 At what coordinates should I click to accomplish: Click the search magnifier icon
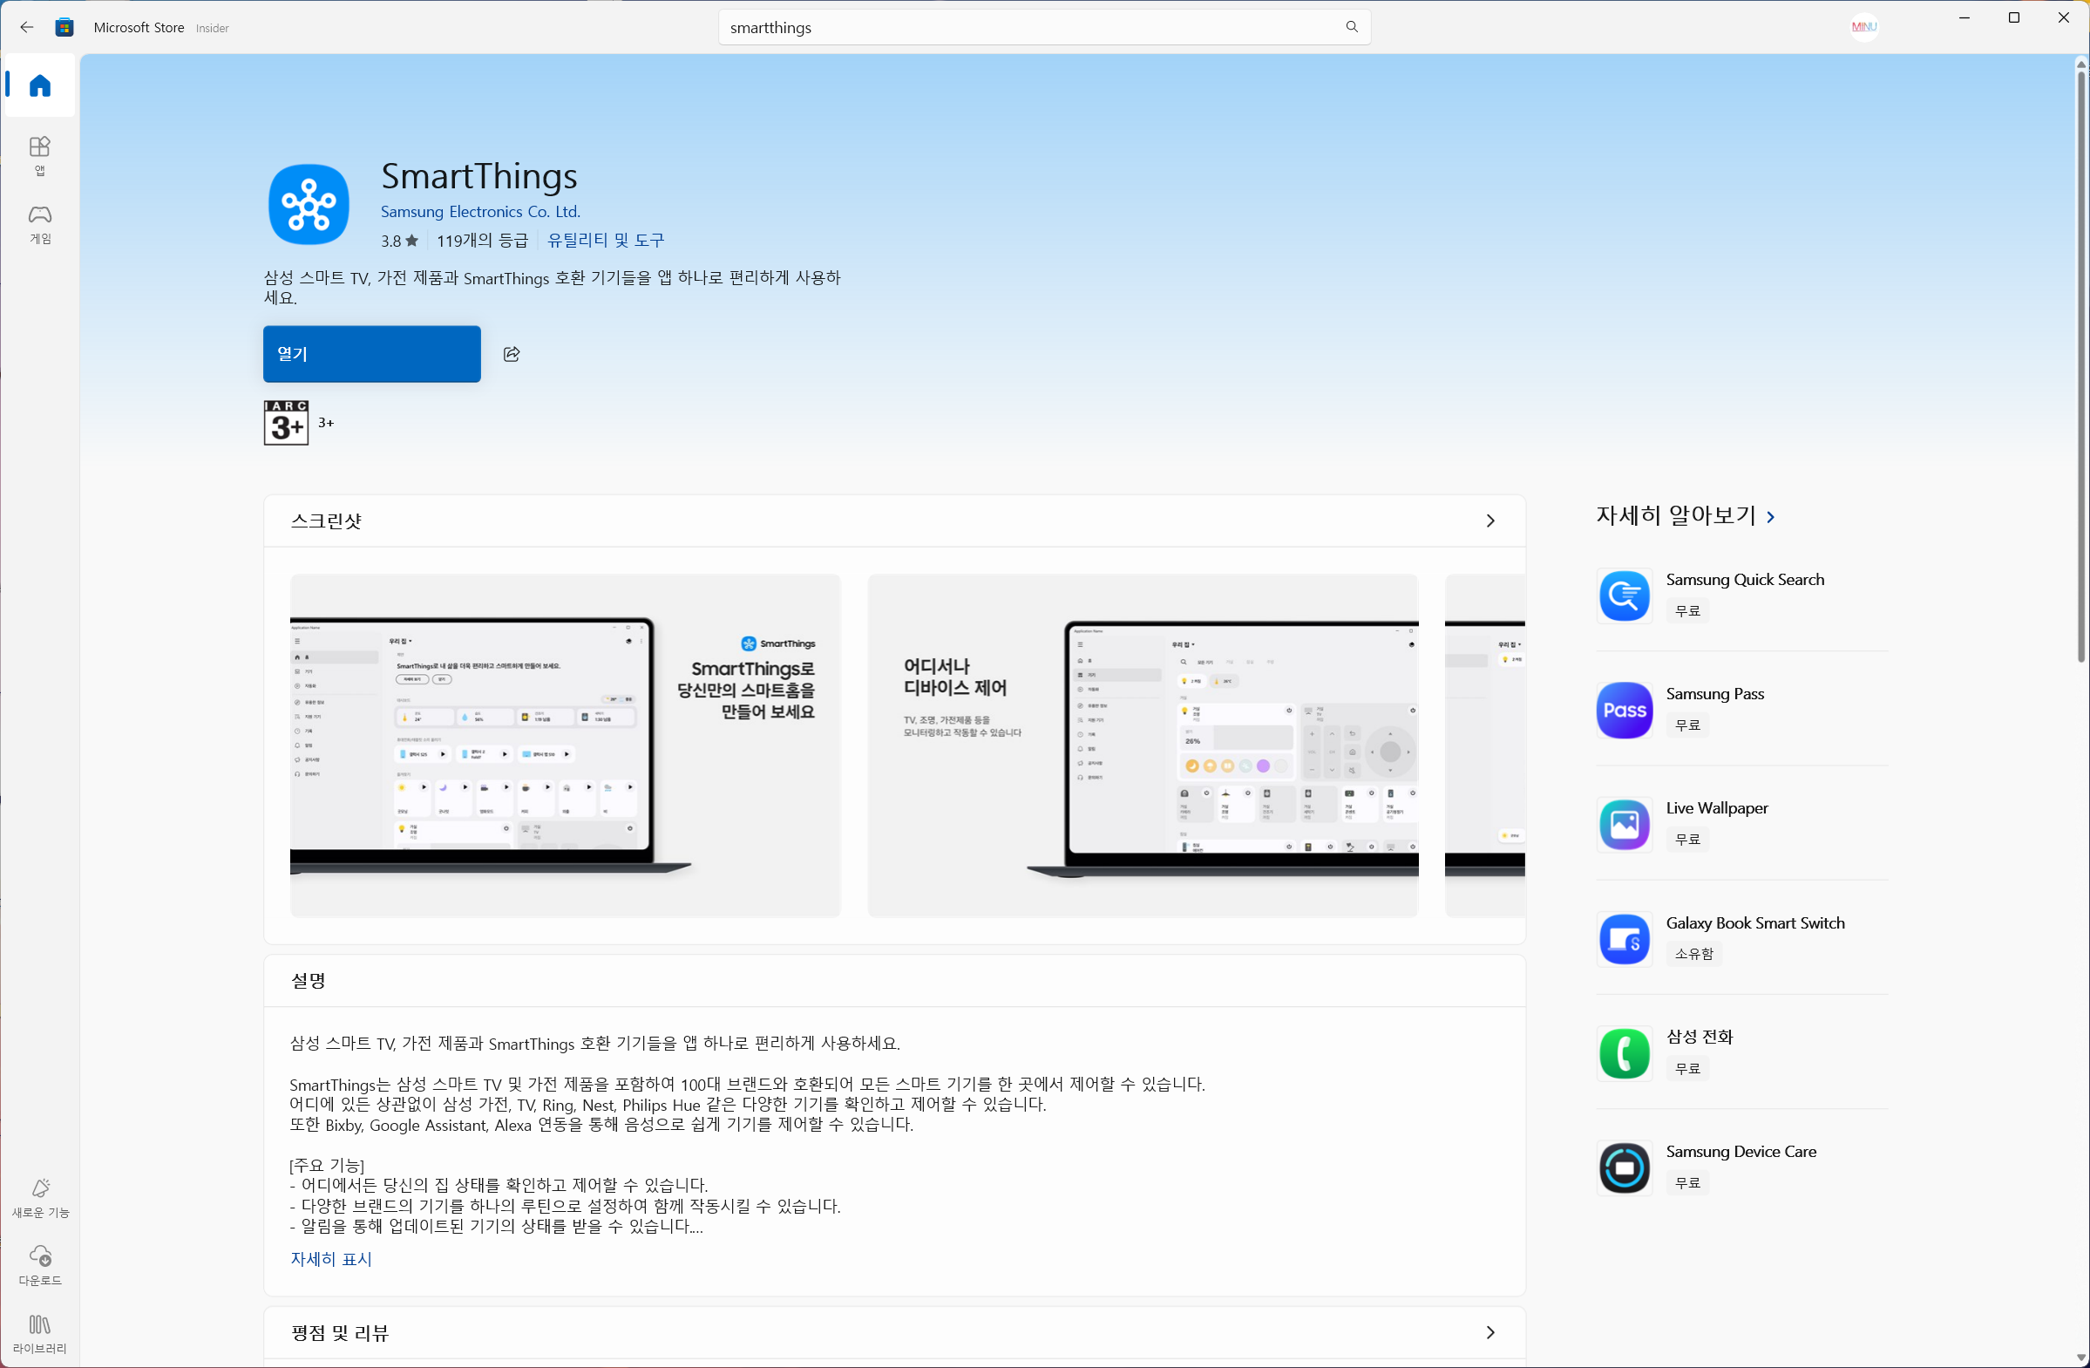coord(1352,27)
